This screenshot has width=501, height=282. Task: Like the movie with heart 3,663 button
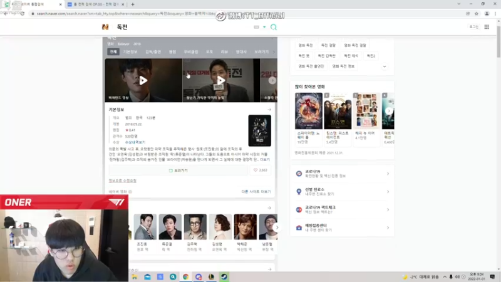(x=261, y=170)
